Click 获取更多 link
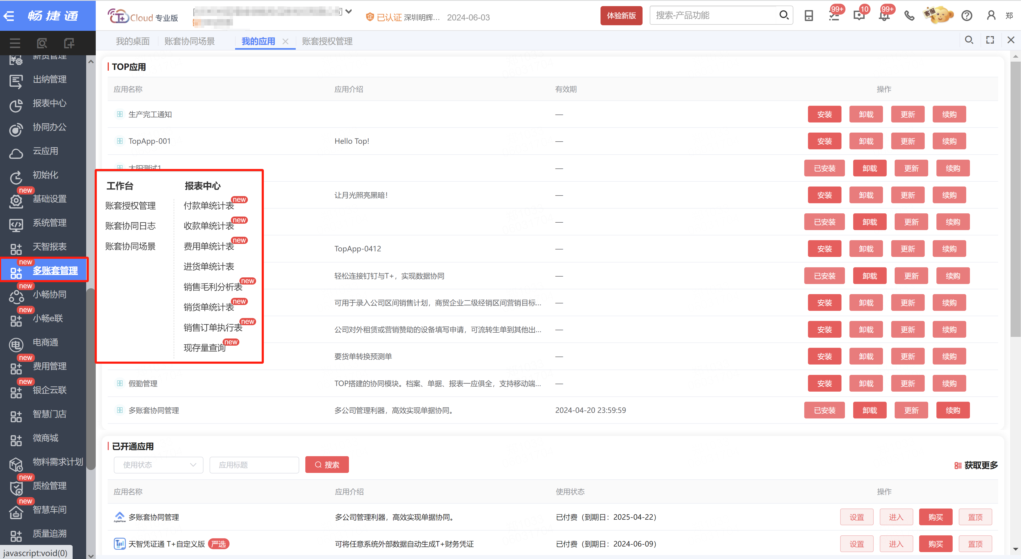1021x559 pixels. tap(976, 465)
